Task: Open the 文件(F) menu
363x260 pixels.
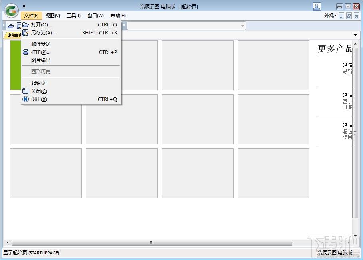Action: coord(31,16)
